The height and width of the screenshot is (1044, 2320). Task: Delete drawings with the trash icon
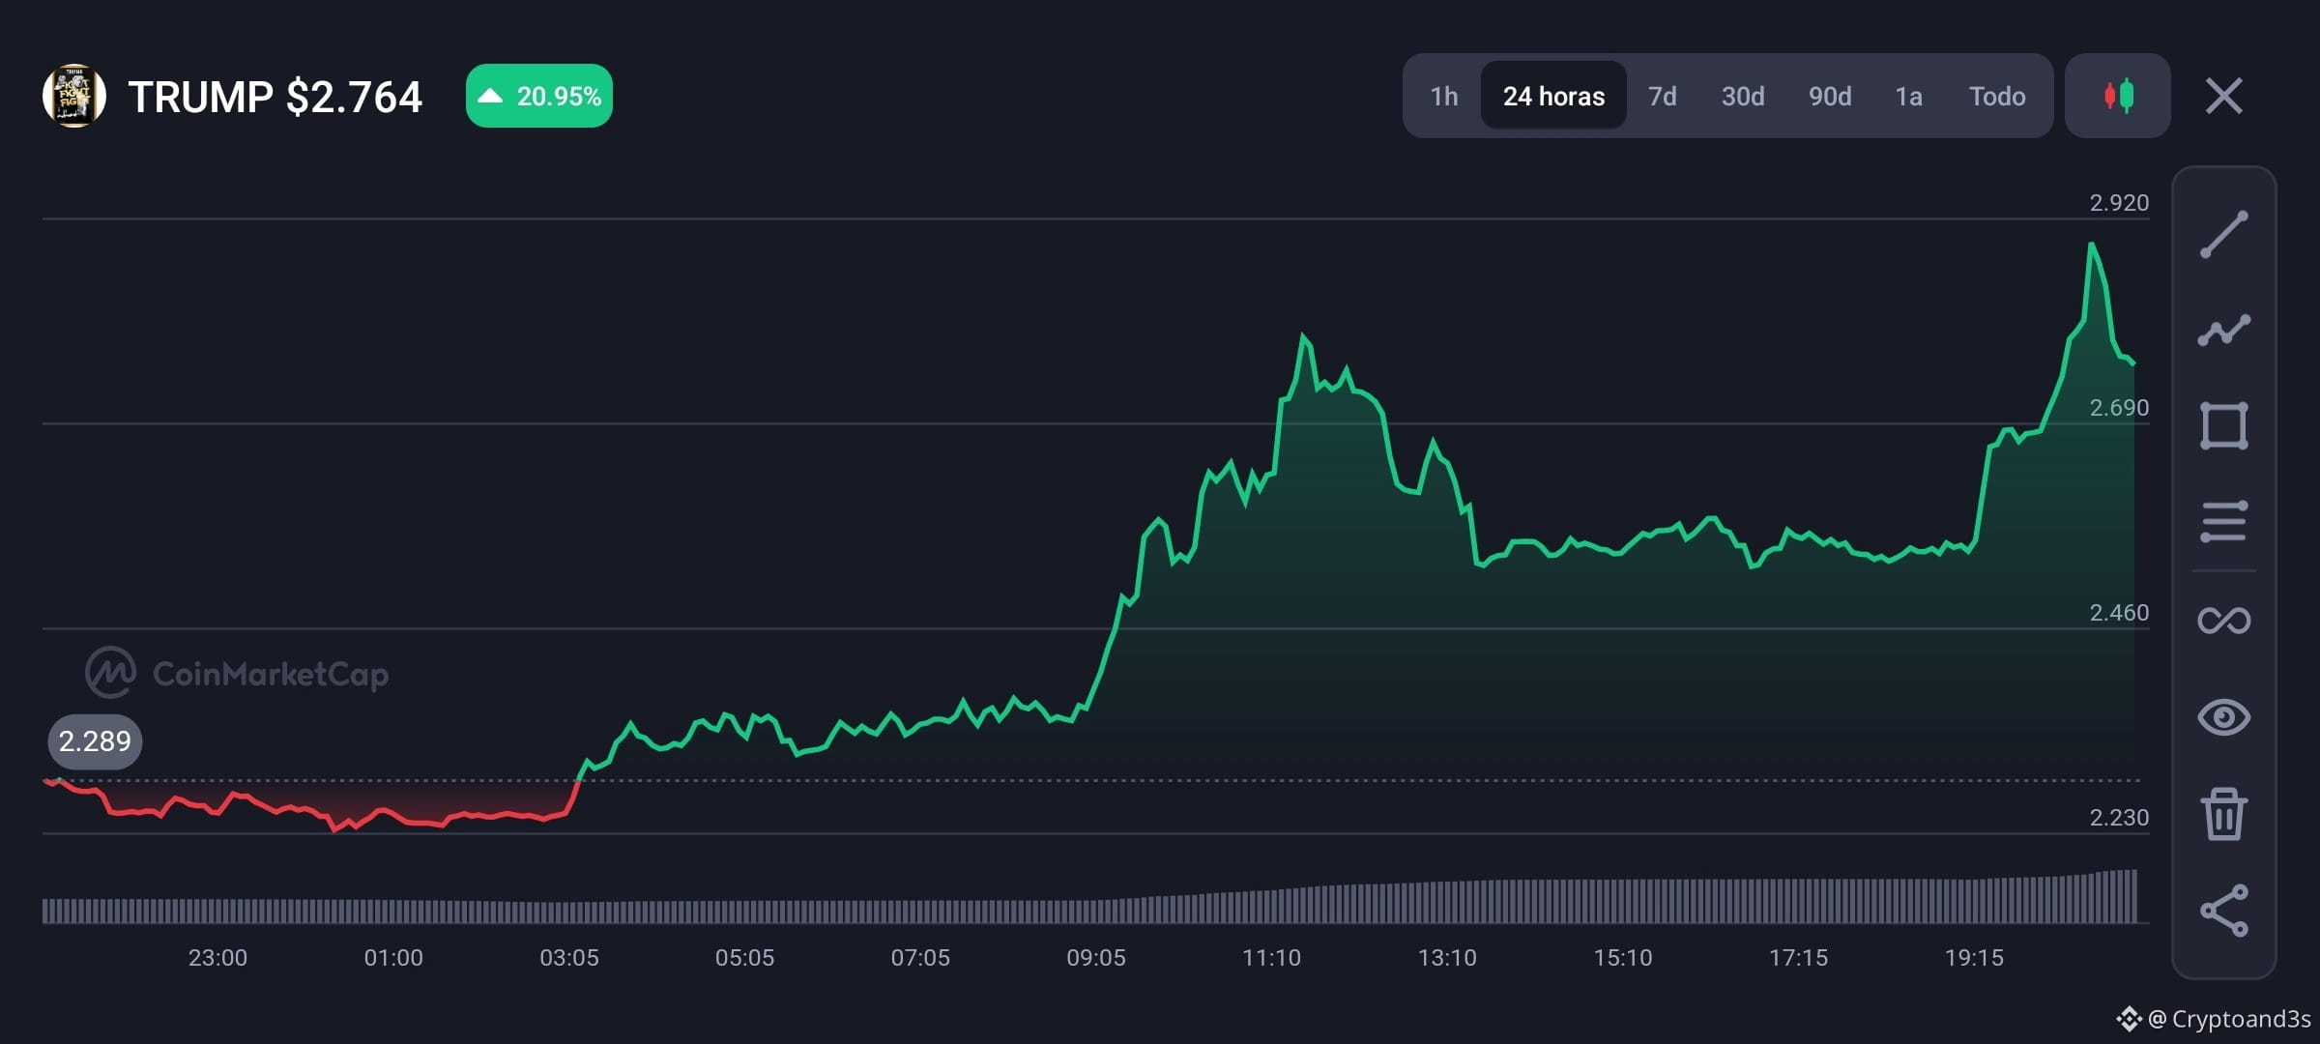coord(2223,814)
